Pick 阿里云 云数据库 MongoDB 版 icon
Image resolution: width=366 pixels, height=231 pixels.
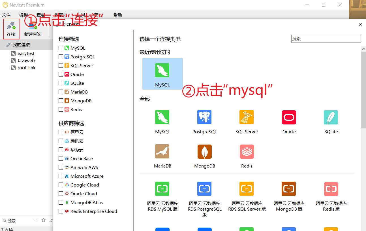pyautogui.click(x=289, y=189)
